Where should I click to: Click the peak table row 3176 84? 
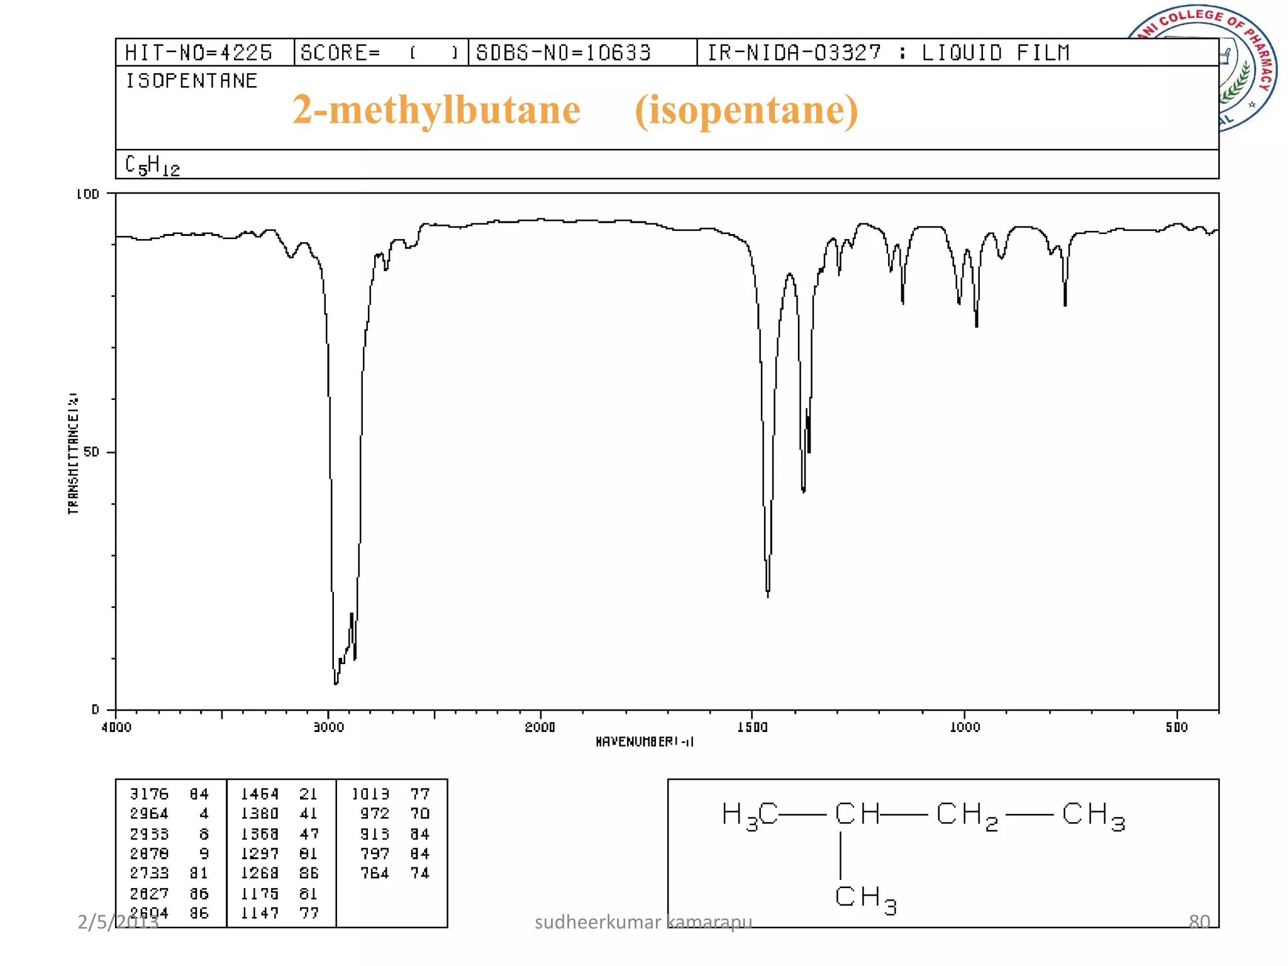click(x=170, y=794)
